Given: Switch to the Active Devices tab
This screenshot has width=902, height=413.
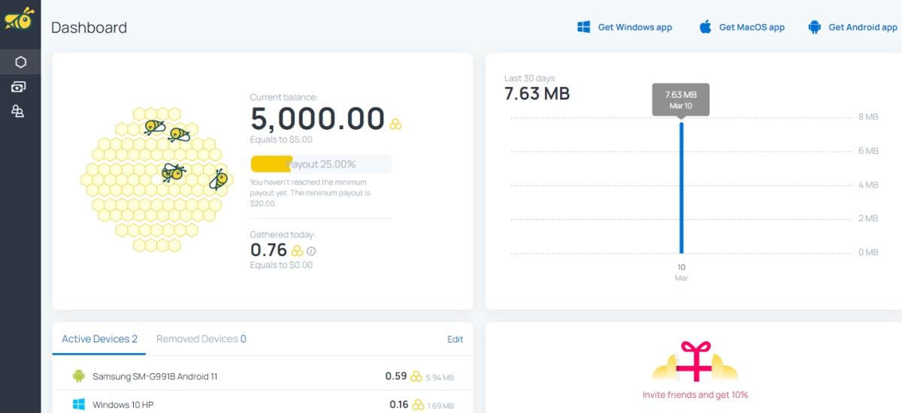Looking at the screenshot, I should pyautogui.click(x=99, y=339).
